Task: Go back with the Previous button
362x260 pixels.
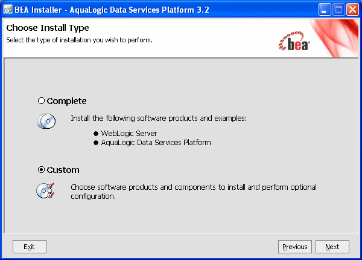Action: pyautogui.click(x=295, y=247)
